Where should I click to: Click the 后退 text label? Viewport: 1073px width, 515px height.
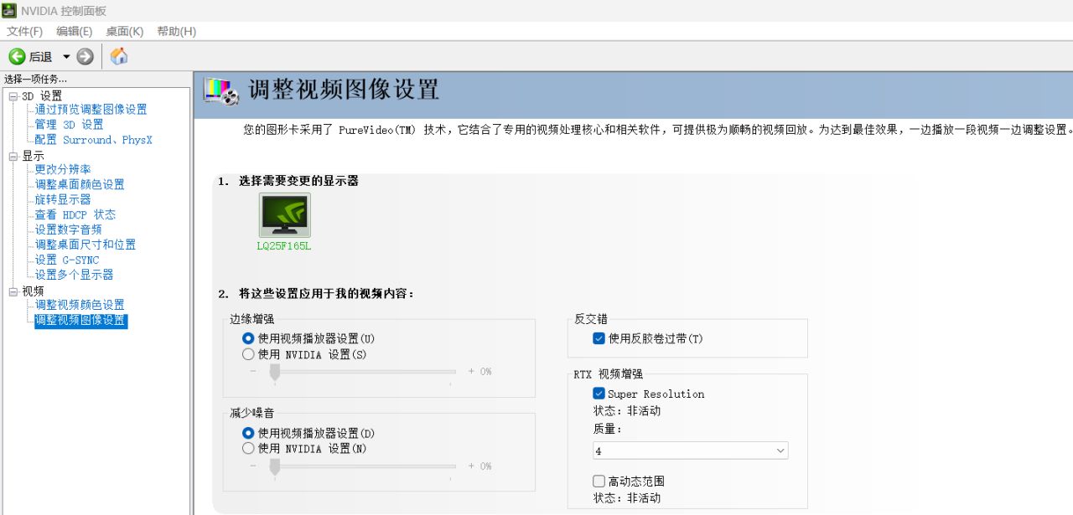[40, 57]
